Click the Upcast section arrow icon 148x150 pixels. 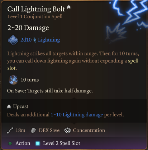(x=9, y=107)
